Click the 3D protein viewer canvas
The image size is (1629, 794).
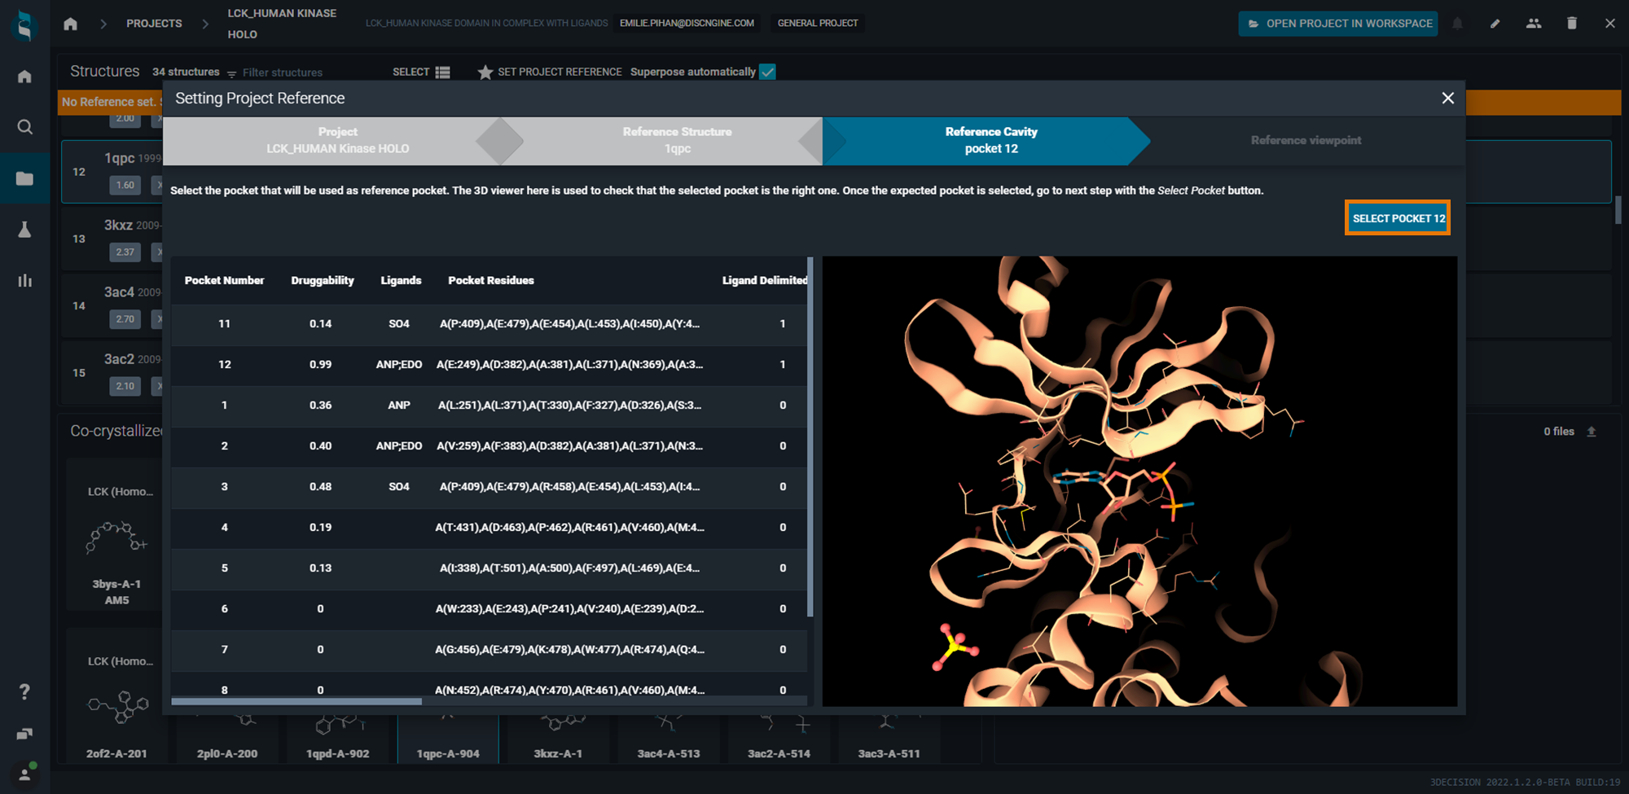pos(1139,481)
